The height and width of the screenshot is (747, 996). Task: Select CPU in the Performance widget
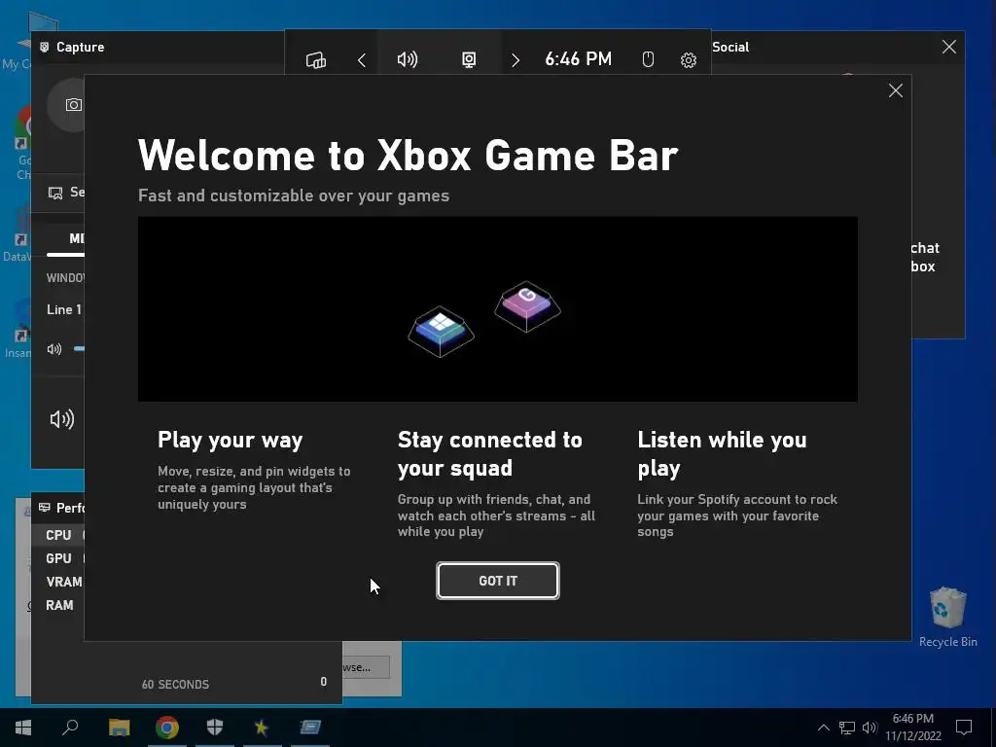[x=58, y=535]
